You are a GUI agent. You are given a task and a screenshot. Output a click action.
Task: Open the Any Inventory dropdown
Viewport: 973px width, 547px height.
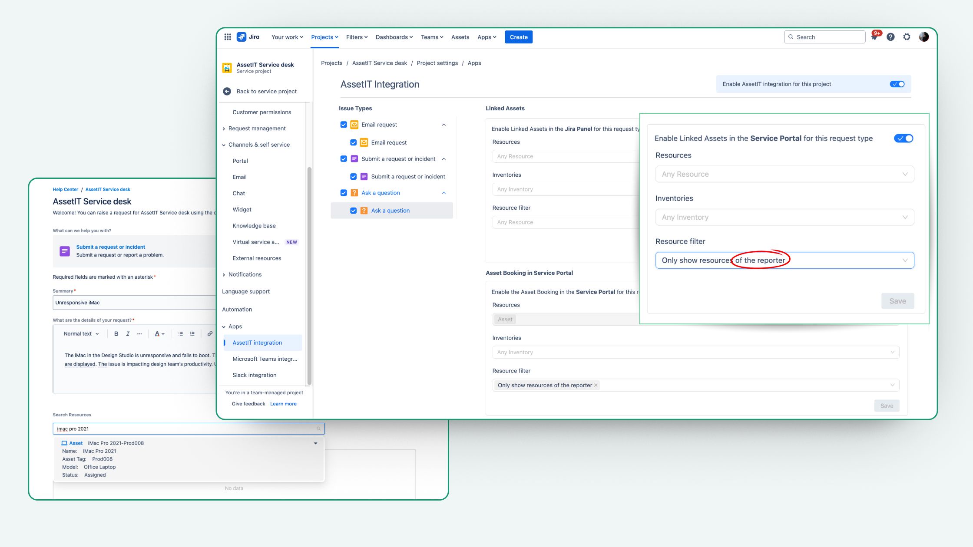pyautogui.click(x=784, y=217)
